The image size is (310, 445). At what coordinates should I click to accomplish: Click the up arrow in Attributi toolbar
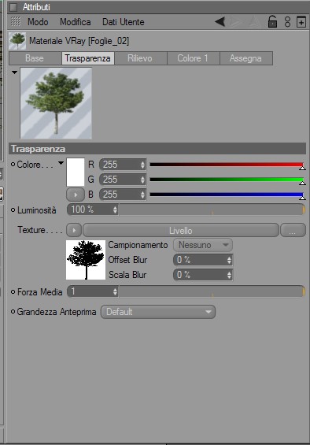click(254, 21)
